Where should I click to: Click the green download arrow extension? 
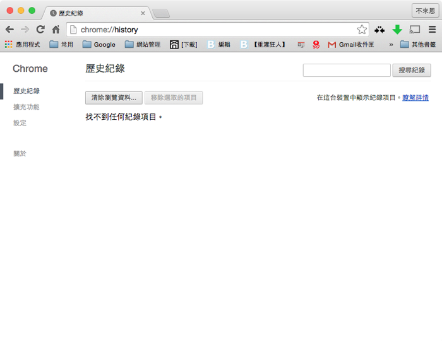point(397,30)
